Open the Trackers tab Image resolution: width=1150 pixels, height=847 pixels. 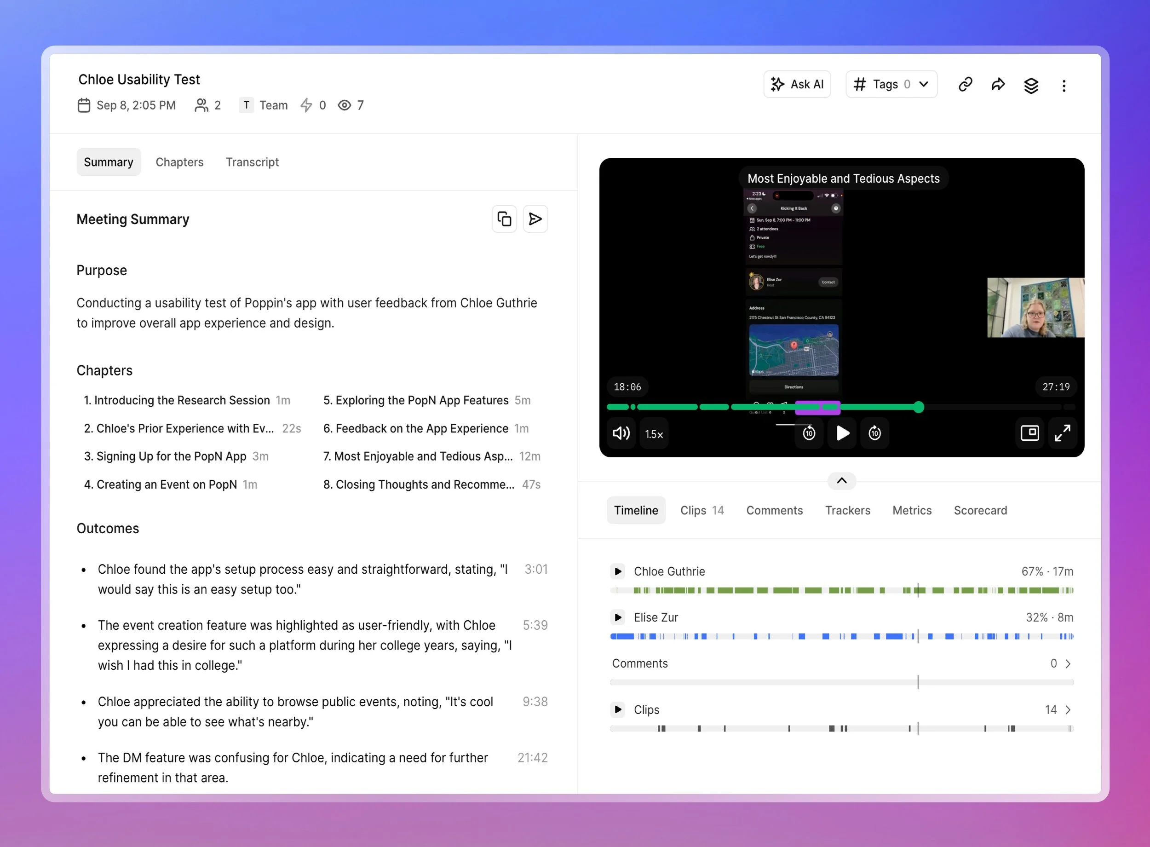[848, 510]
